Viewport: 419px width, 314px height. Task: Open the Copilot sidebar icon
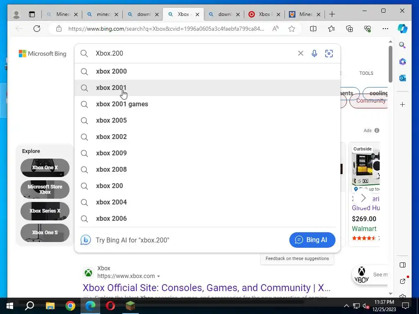403,29
